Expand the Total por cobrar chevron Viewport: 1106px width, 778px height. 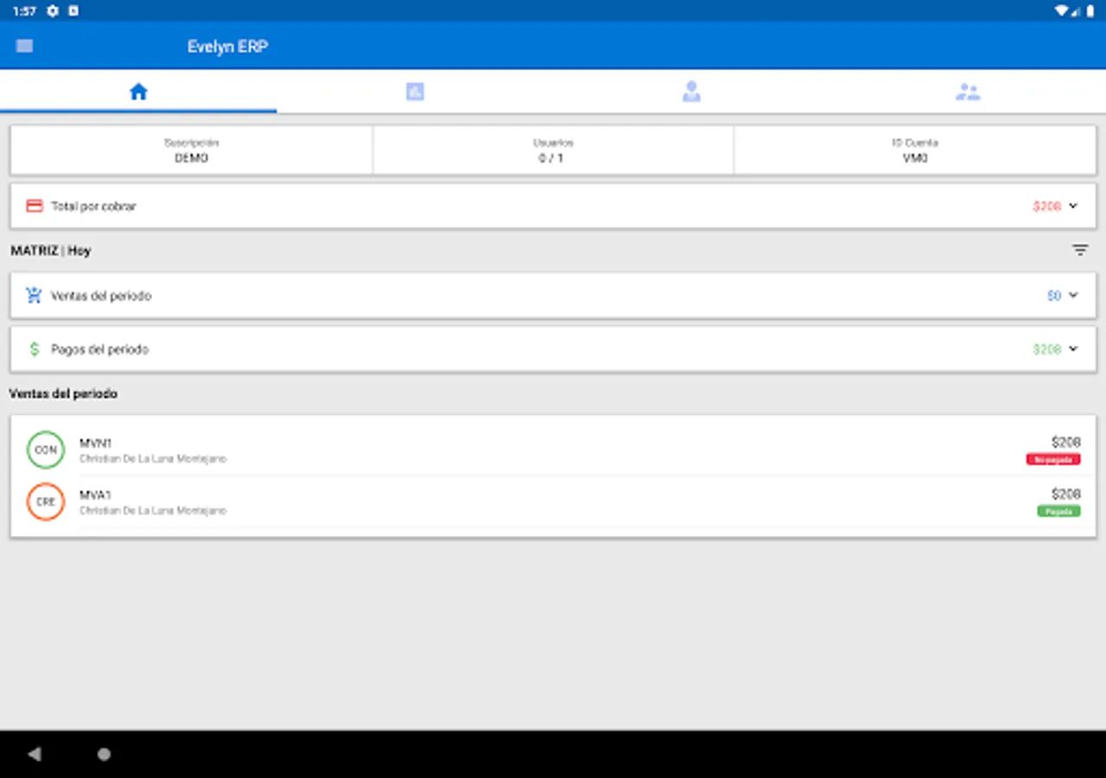tap(1073, 206)
